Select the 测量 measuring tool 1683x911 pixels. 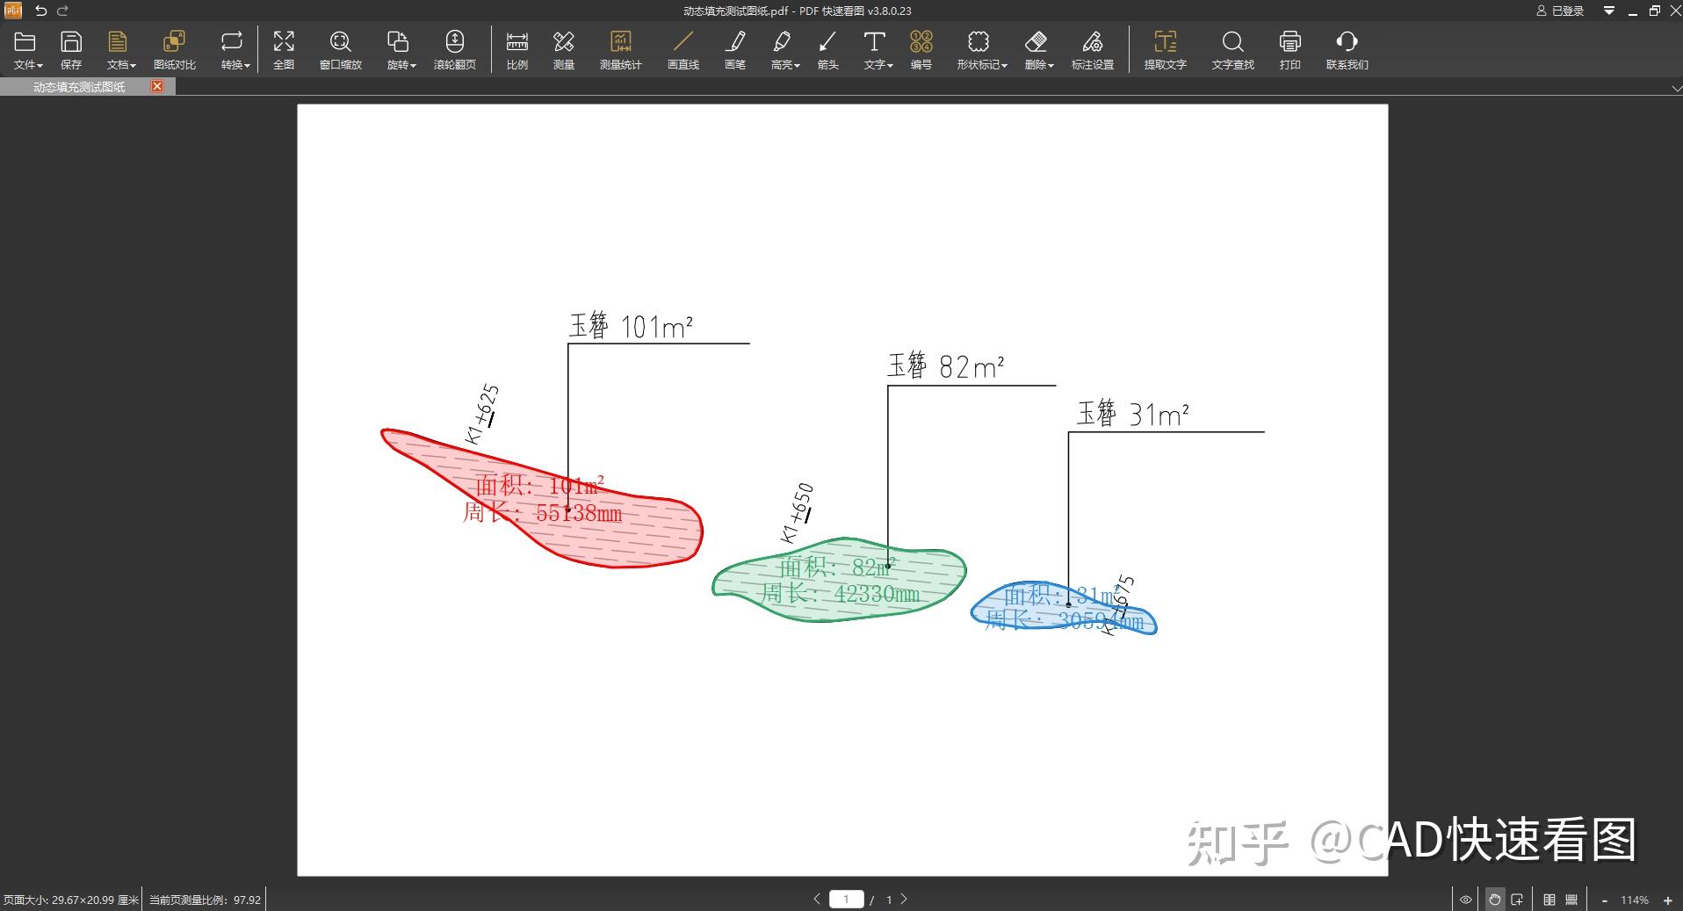(563, 48)
